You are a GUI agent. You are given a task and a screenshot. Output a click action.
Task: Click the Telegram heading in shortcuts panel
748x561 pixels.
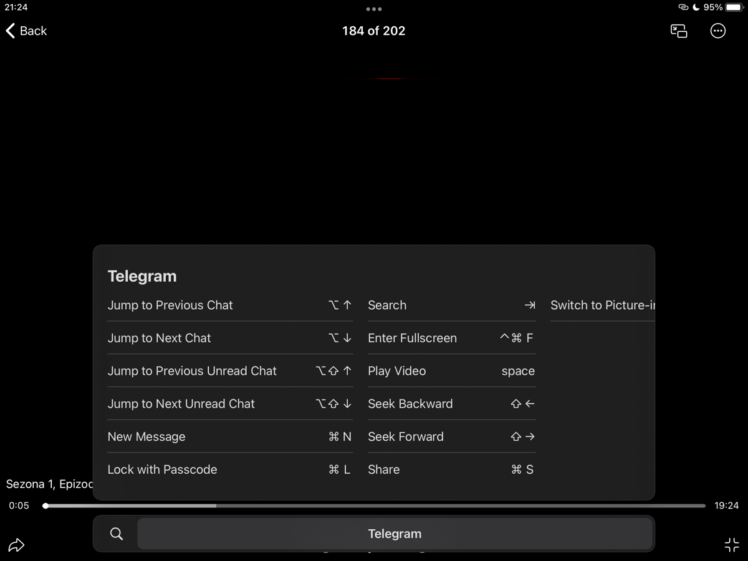(x=142, y=276)
